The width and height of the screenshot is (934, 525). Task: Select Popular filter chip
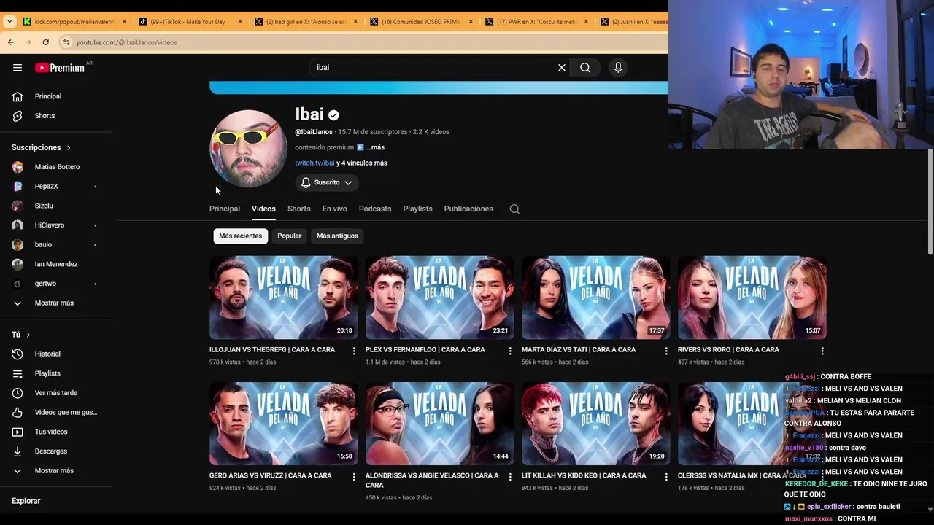289,236
